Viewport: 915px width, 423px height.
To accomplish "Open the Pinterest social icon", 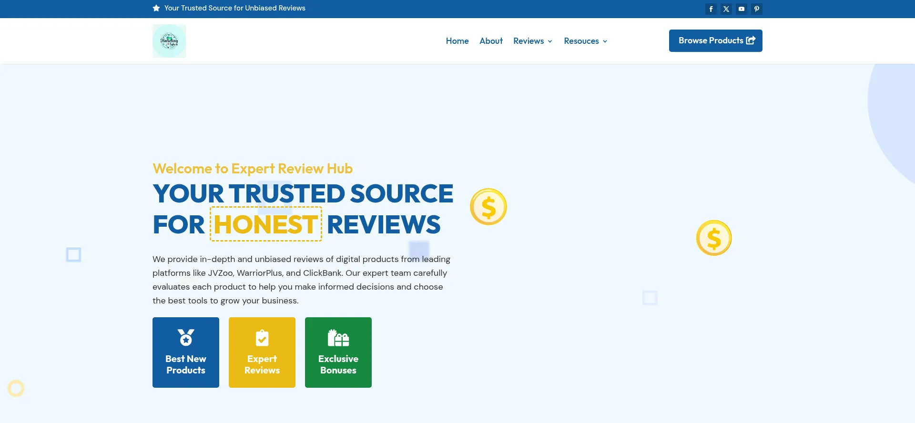I will click(x=756, y=9).
